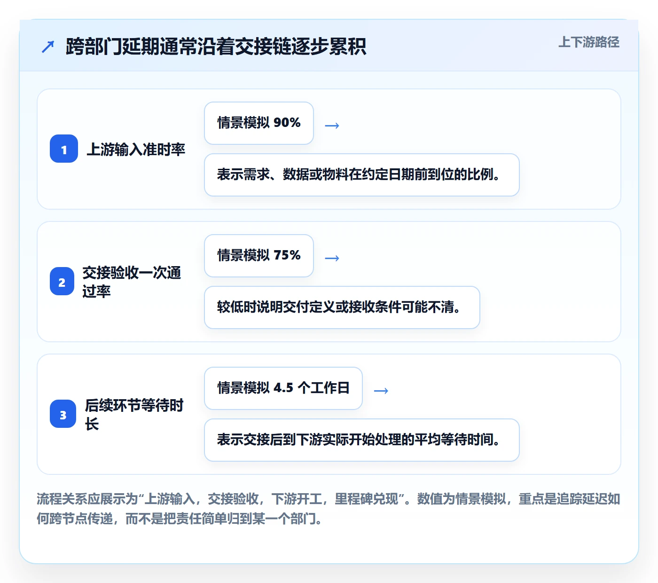Click the step 3 number badge

click(63, 414)
